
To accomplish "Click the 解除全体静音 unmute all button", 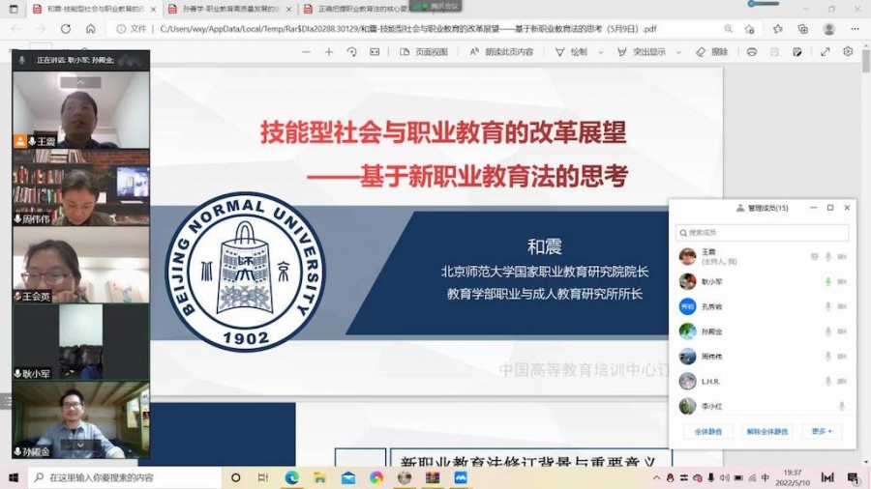I will coord(766,431).
